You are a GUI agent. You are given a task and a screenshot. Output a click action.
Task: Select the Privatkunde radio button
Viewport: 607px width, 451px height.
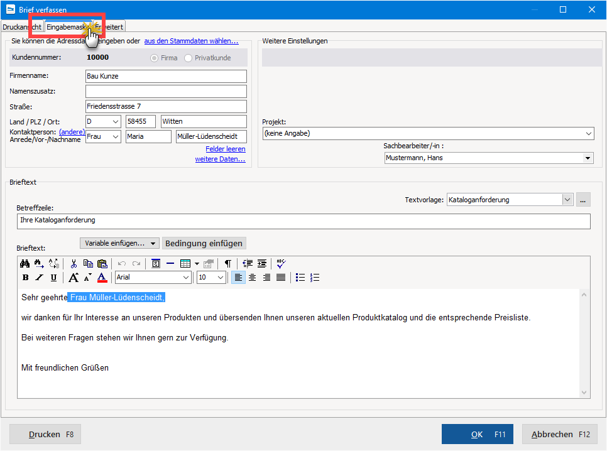tap(188, 58)
